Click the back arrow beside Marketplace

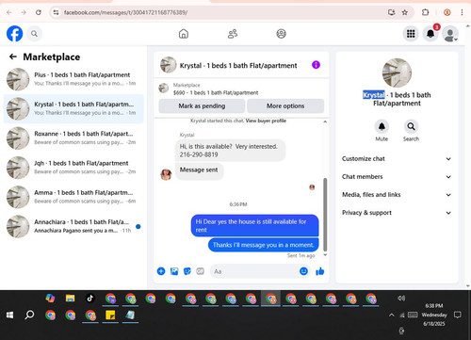coord(13,57)
